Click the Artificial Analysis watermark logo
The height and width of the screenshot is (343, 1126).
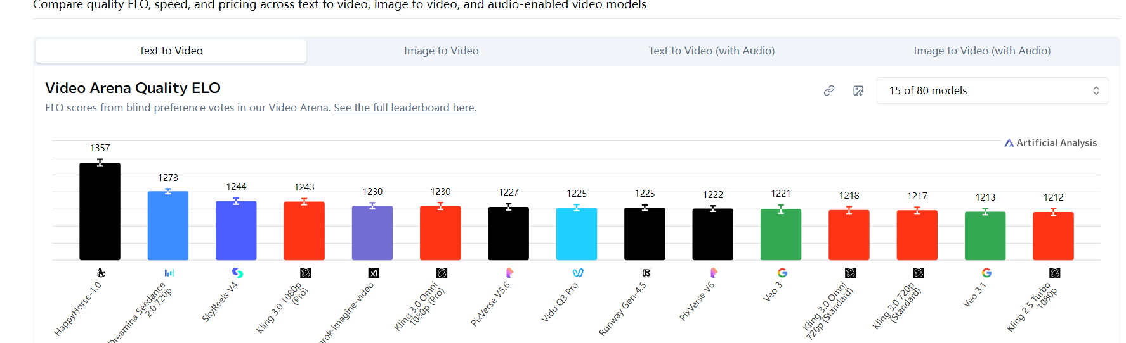(1050, 143)
